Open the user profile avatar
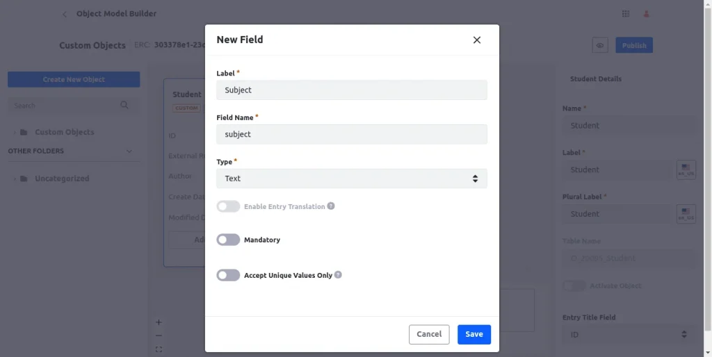 point(646,14)
